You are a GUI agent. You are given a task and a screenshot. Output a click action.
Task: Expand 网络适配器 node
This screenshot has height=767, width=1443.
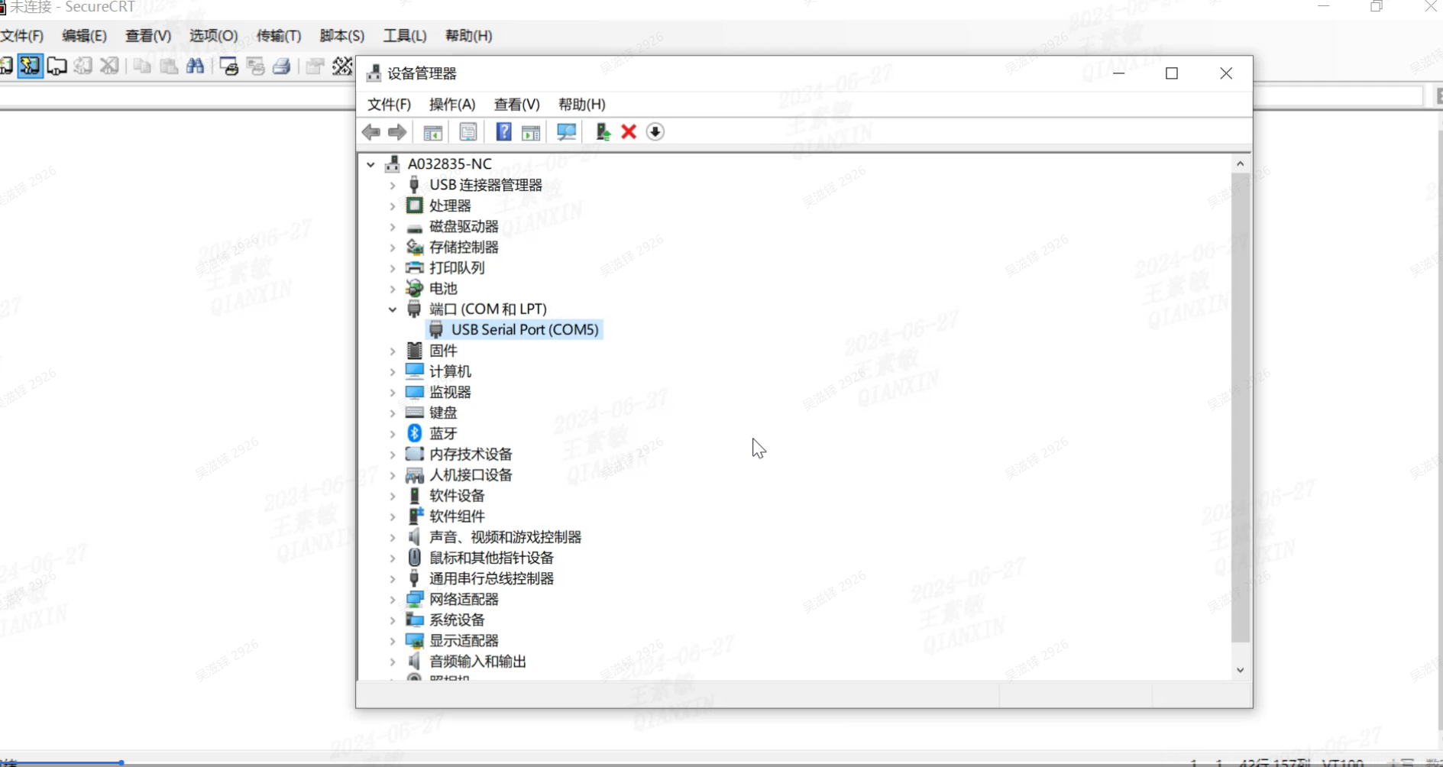[x=393, y=600]
